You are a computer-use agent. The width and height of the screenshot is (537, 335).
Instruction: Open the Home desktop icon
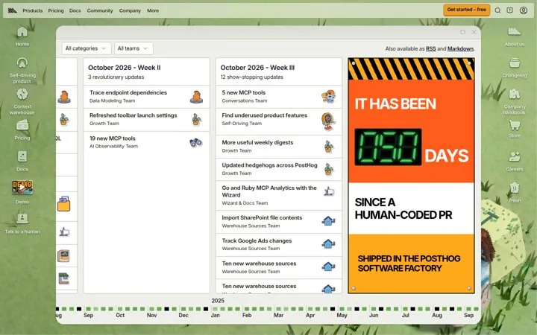click(22, 36)
